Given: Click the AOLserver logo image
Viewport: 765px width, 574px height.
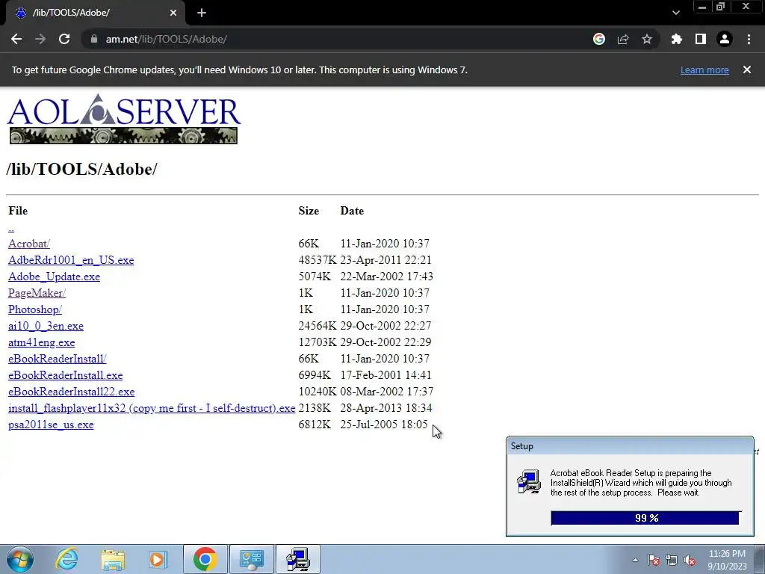Looking at the screenshot, I should coord(123,119).
